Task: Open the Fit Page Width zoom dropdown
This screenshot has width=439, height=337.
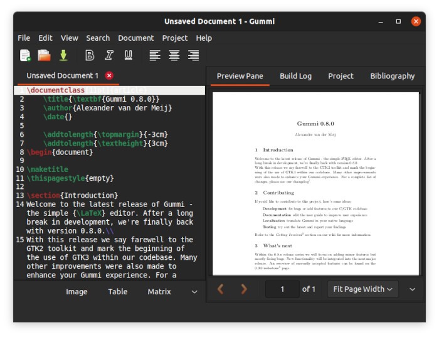Action: [362, 289]
